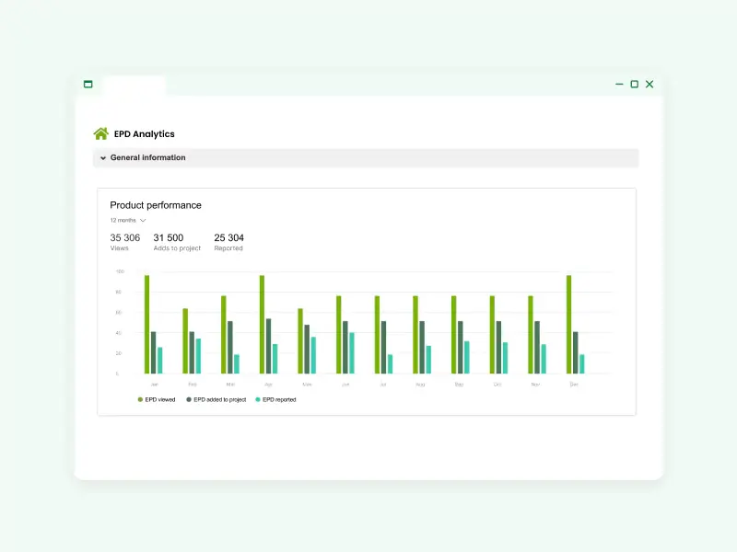Click the 25 304 Reported figure
This screenshot has height=552, width=737.
click(228, 242)
